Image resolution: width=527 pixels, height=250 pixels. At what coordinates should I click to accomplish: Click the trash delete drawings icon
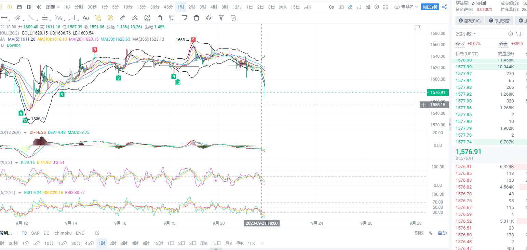196,18
